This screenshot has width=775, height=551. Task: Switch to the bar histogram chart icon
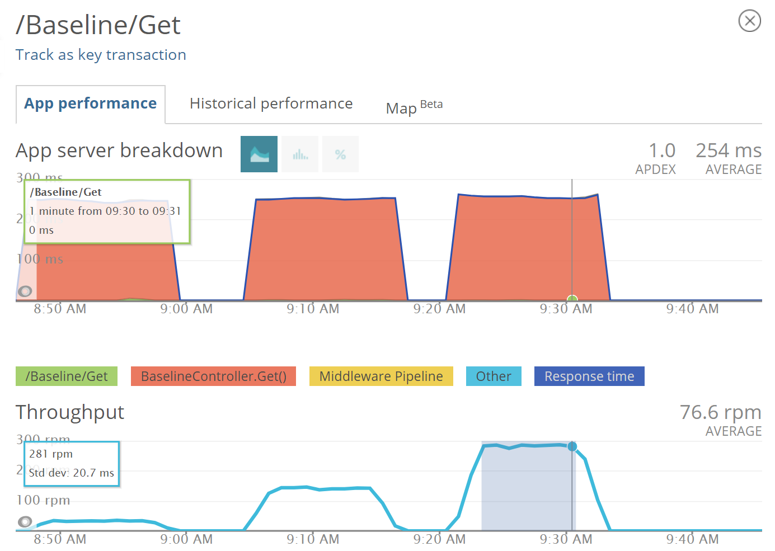point(300,154)
